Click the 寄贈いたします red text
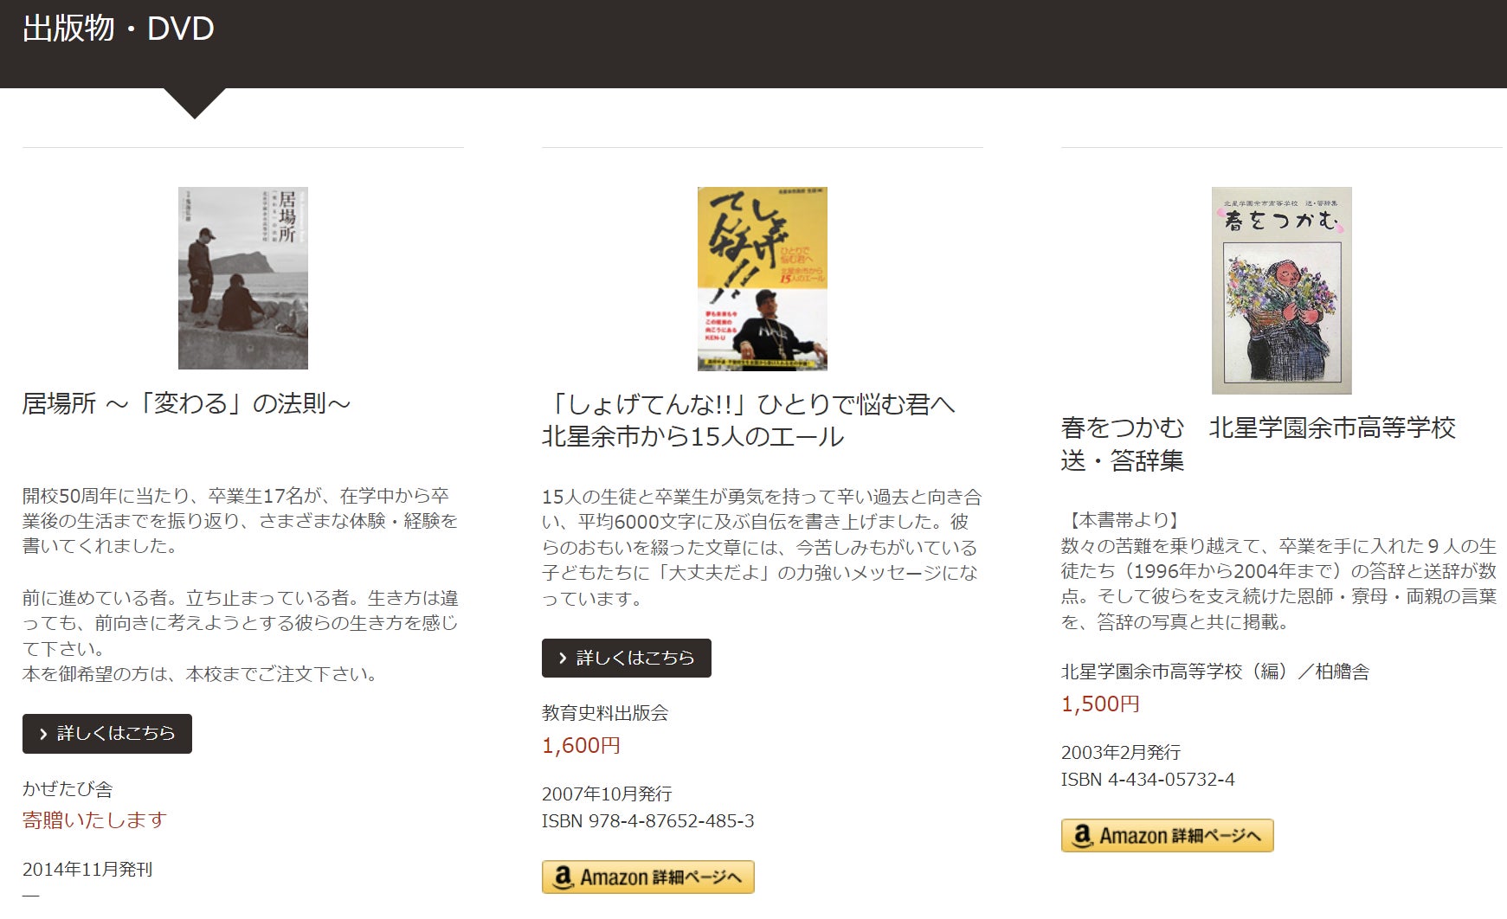The image size is (1507, 919). pyautogui.click(x=94, y=819)
